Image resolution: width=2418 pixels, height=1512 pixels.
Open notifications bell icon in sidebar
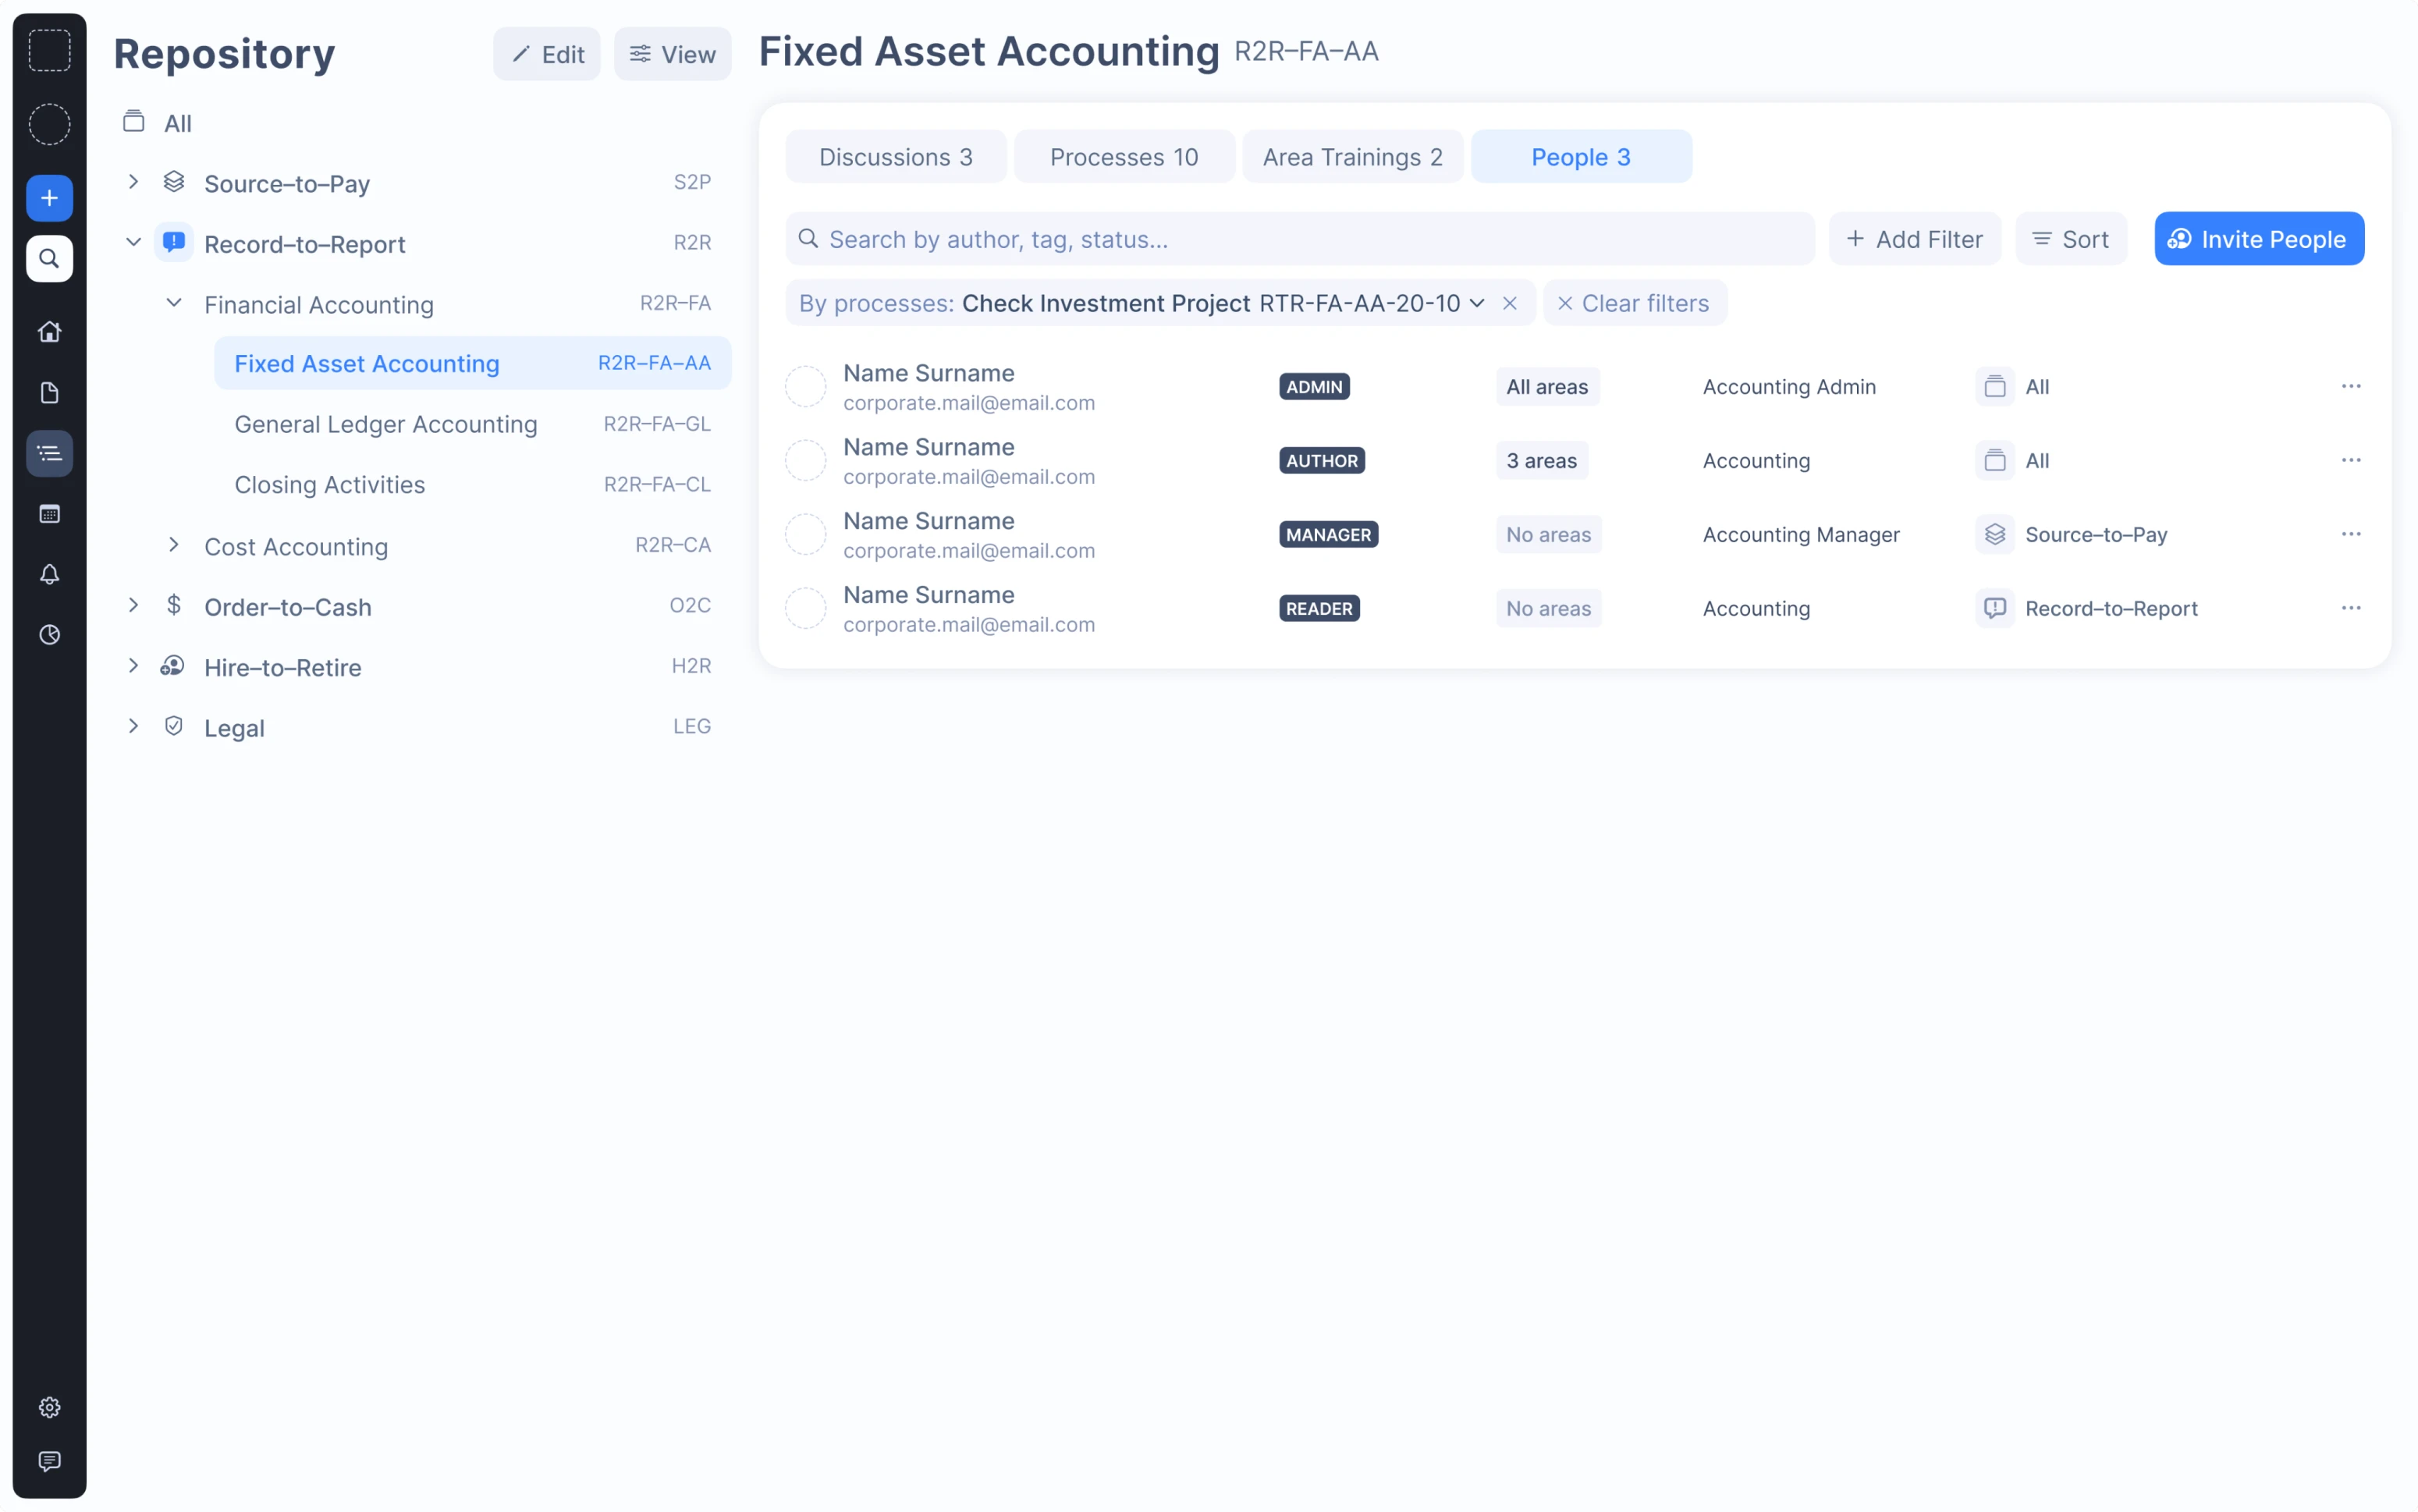coord(49,574)
